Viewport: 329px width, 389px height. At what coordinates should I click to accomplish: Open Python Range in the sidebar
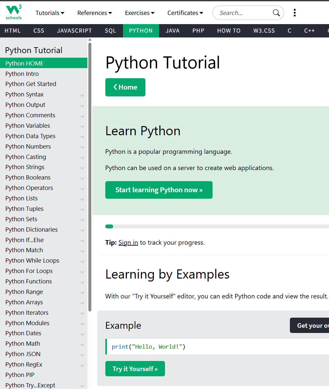tap(44, 292)
